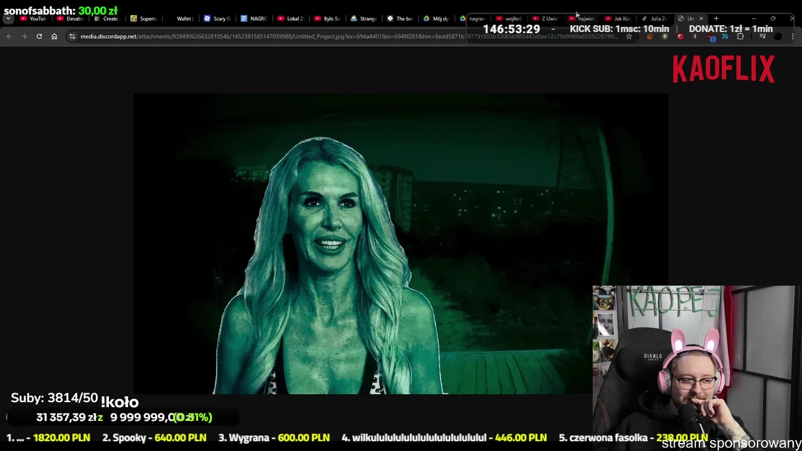Click the browser forward arrow
This screenshot has width=802, height=451.
click(24, 36)
